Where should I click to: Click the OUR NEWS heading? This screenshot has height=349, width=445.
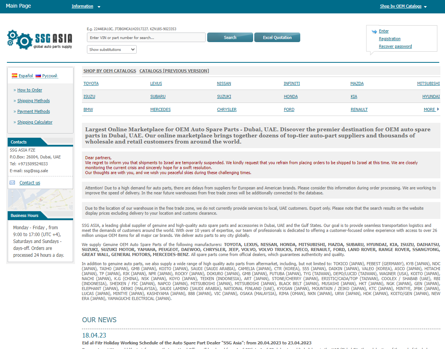tap(99, 320)
